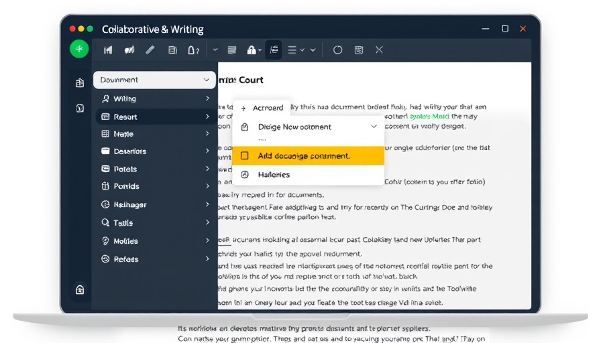Open the Reihager sidebar item
Image resolution: width=601 pixels, height=343 pixels.
[x=154, y=204]
